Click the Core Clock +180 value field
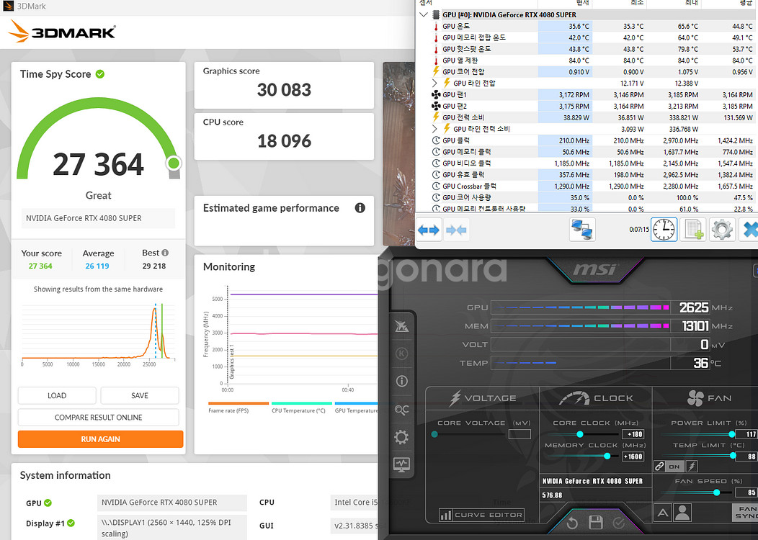 [x=633, y=434]
